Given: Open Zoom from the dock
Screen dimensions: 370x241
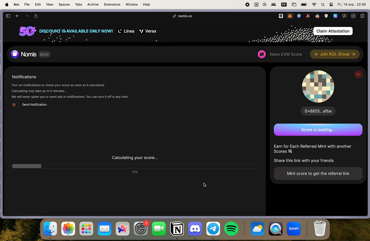Looking at the screenshot, I should (294, 229).
